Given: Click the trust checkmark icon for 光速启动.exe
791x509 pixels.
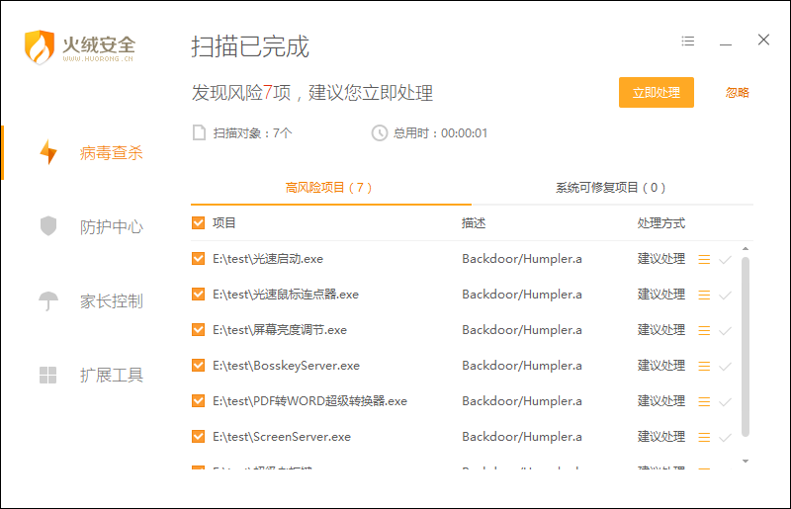Looking at the screenshot, I should (725, 260).
